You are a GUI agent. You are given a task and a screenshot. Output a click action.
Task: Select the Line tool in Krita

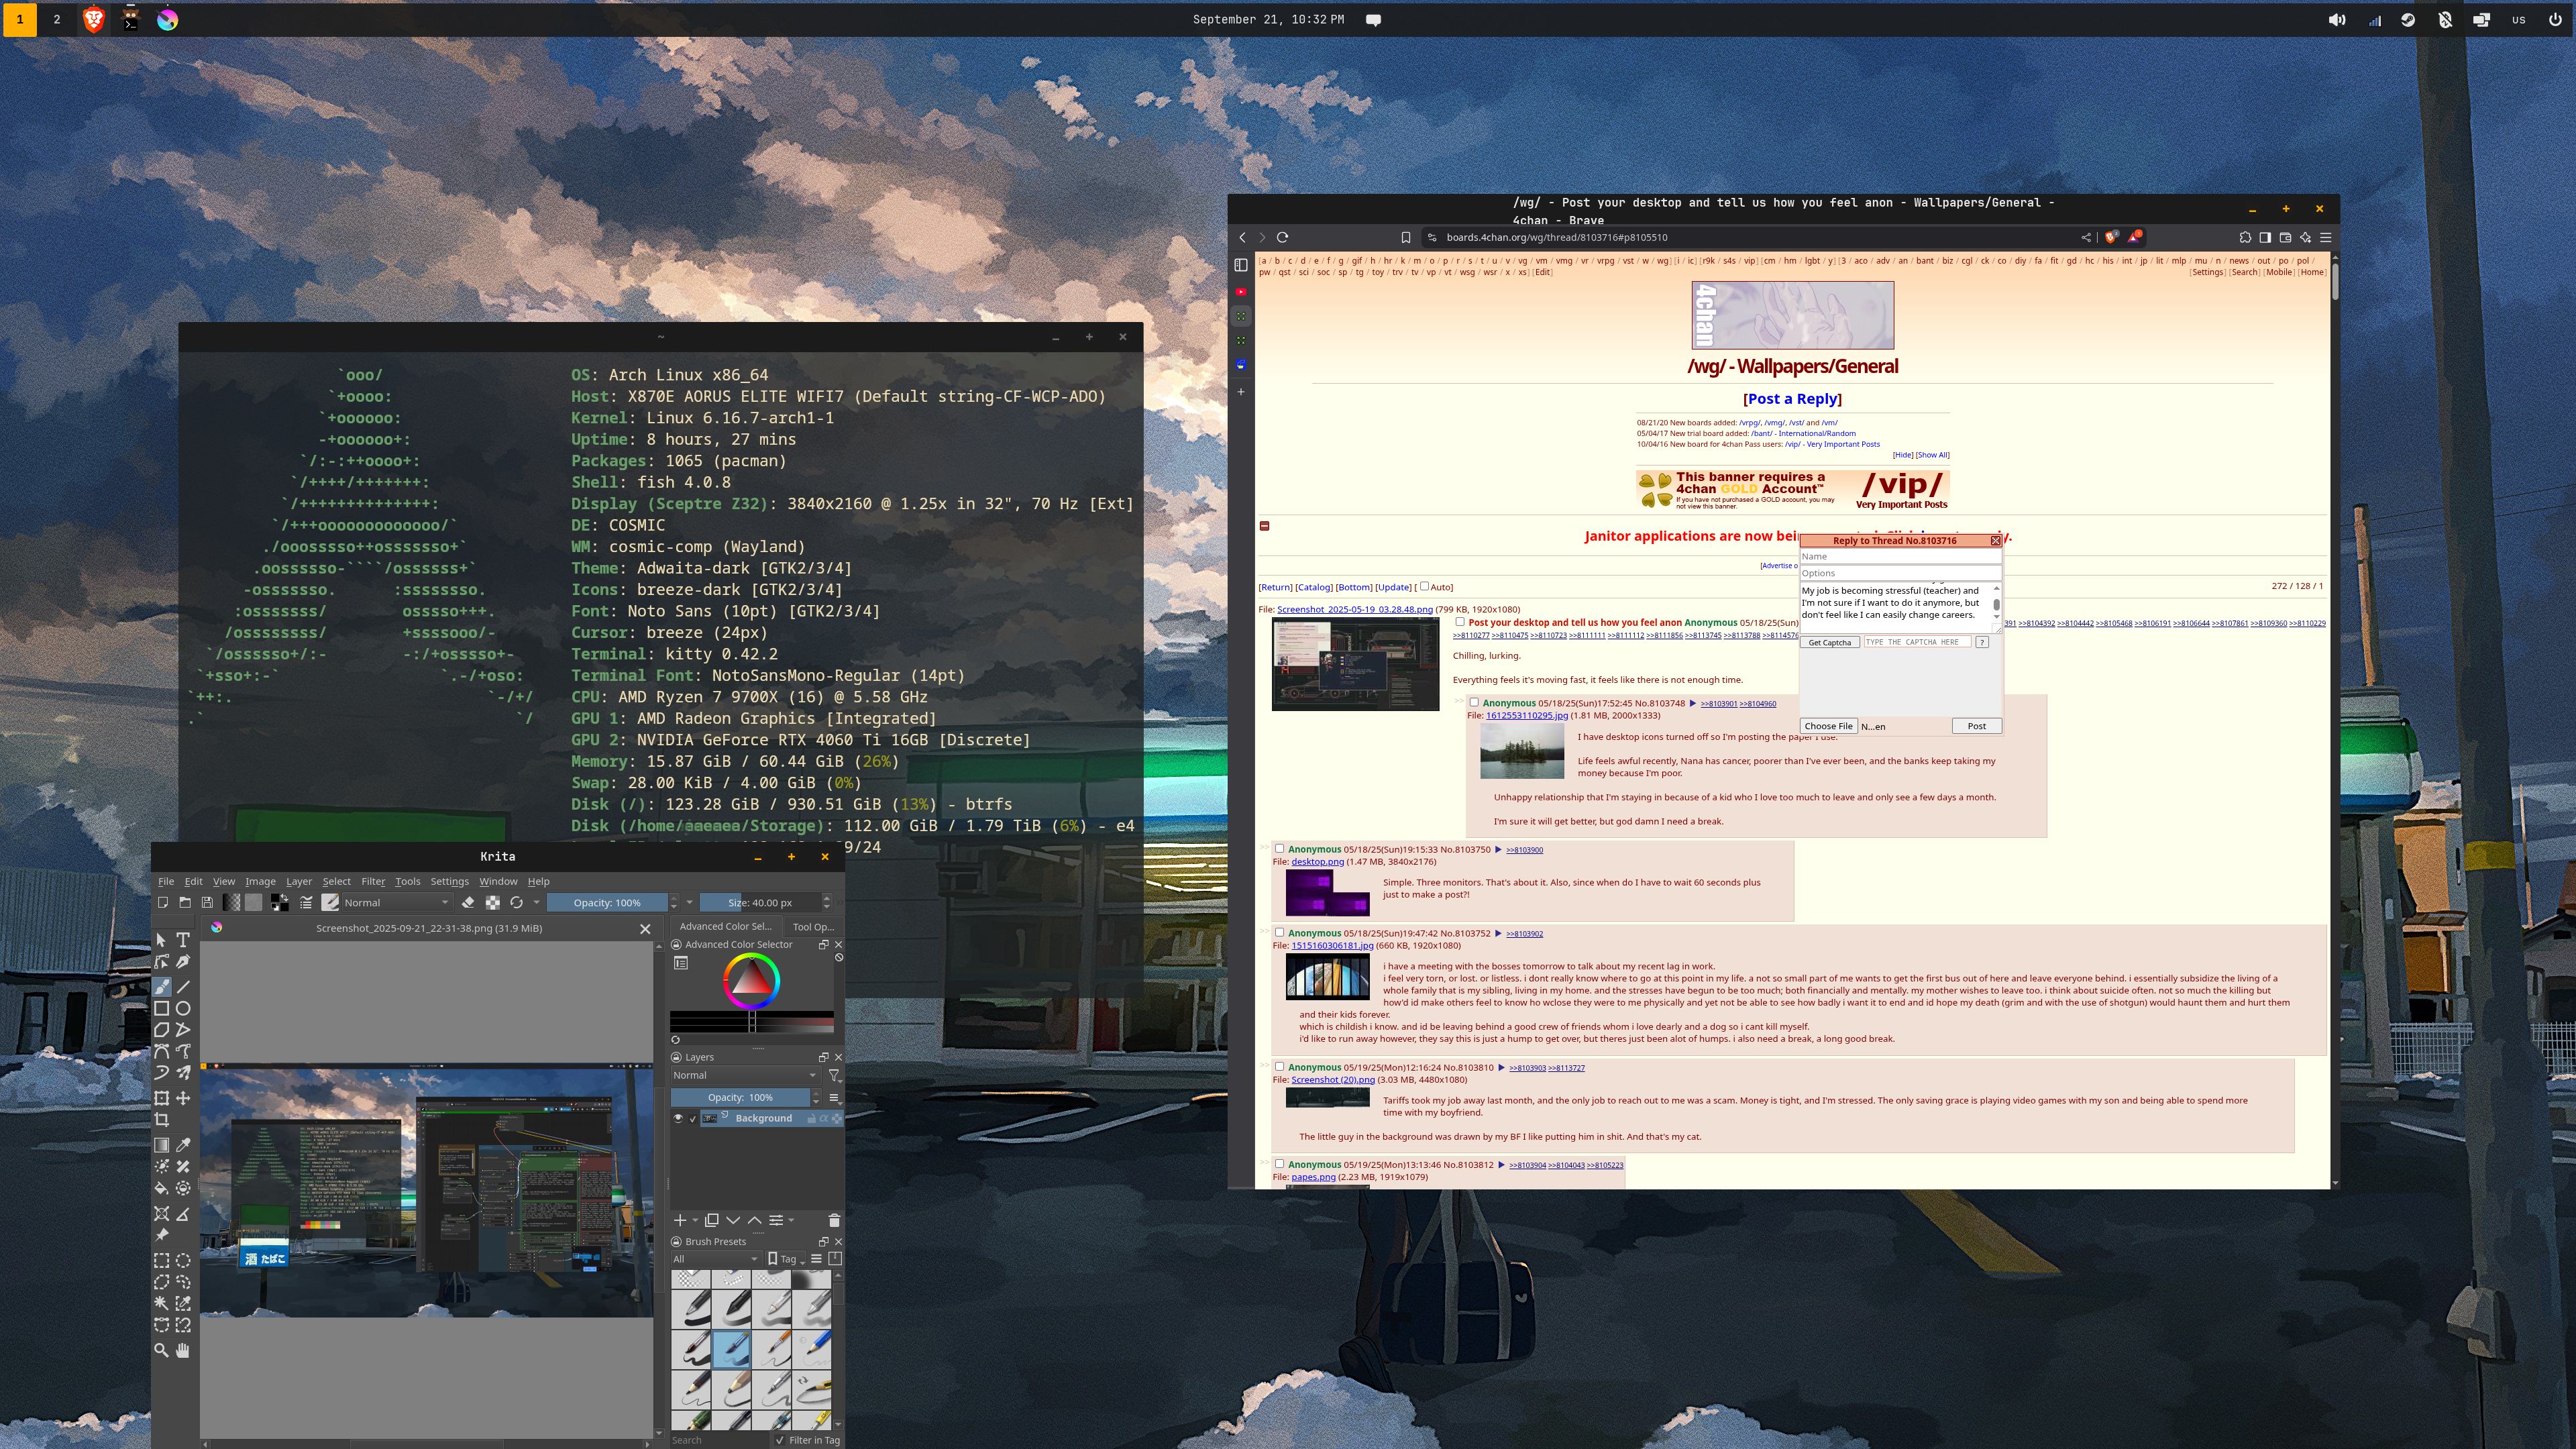[183, 986]
